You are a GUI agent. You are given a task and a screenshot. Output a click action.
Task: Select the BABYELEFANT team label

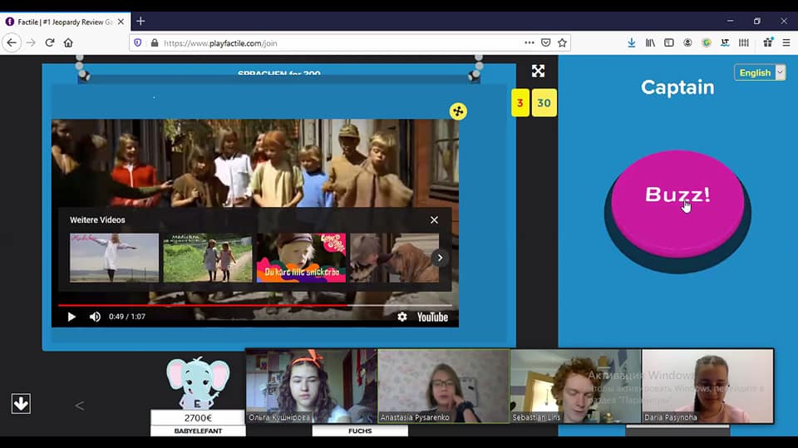(198, 431)
